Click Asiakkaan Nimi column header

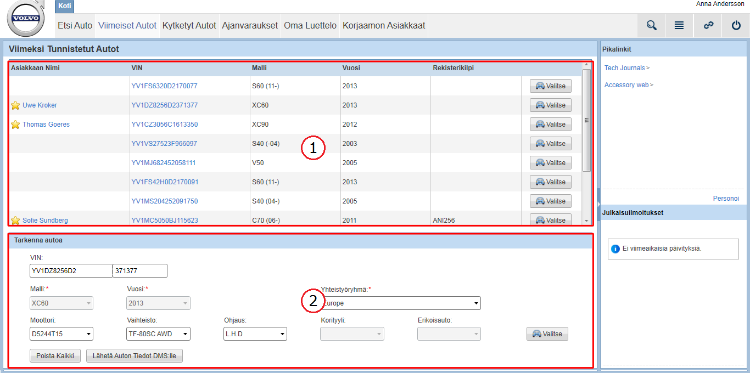(35, 68)
